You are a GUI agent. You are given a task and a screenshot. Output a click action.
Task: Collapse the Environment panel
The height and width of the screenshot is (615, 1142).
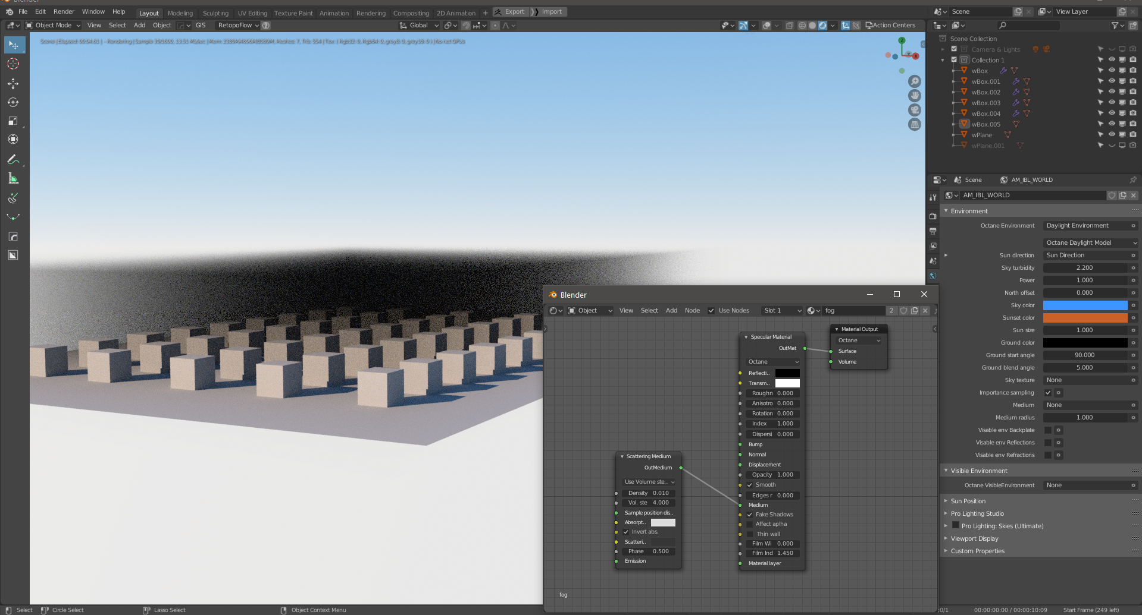click(x=946, y=212)
